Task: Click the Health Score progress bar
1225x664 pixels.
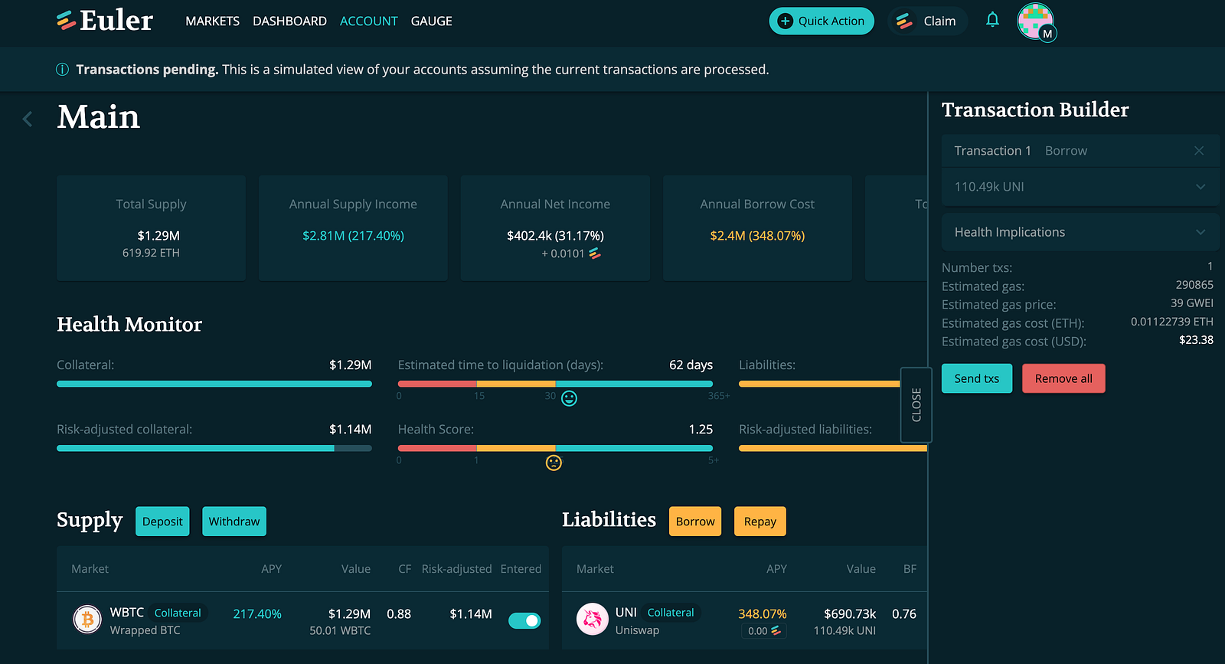Action: (555, 448)
